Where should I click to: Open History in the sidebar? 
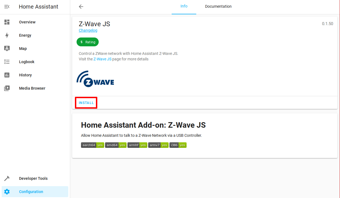click(x=35, y=75)
